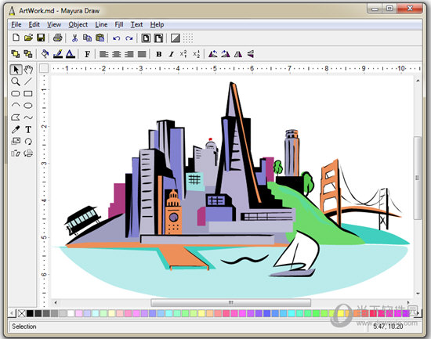Open the Fill menu
431x339 pixels.
pos(119,25)
